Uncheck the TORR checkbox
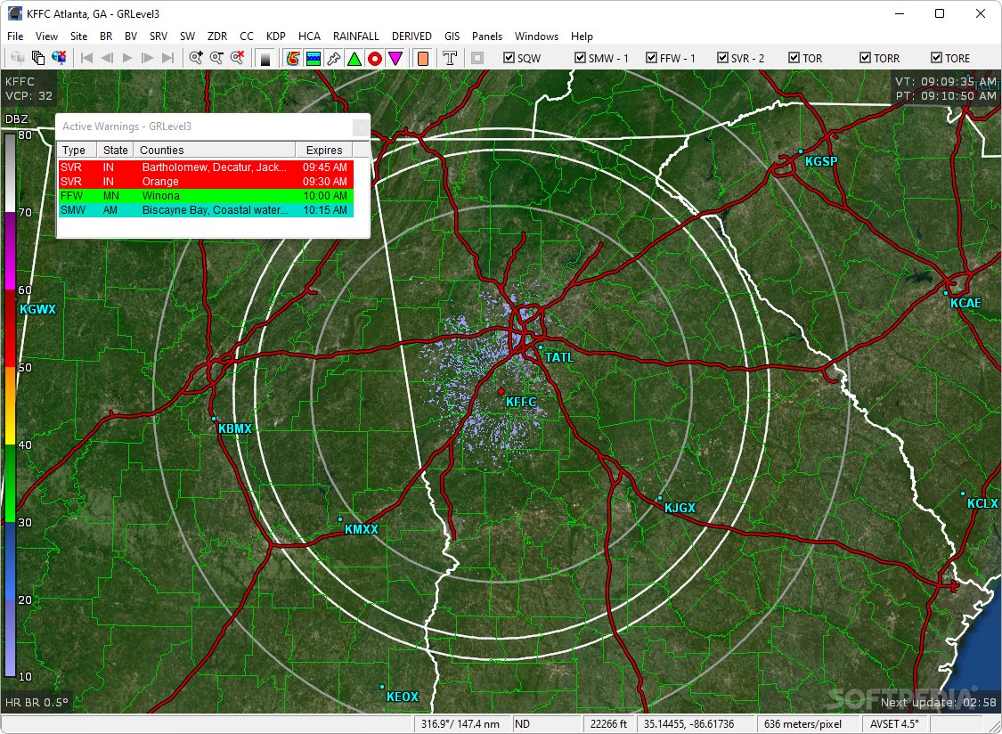Screen dimensions: 1002x734 (865, 58)
